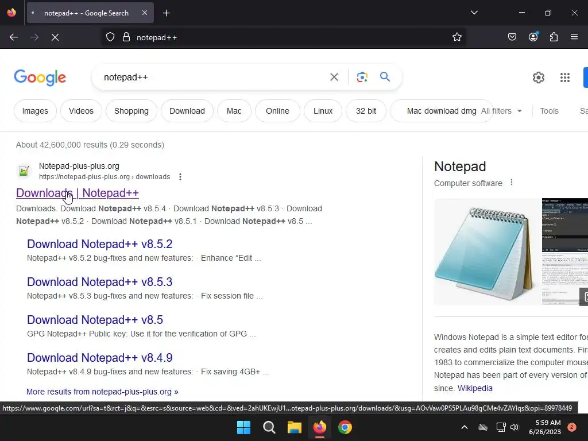Apply the Online filter chip

[x=277, y=111]
